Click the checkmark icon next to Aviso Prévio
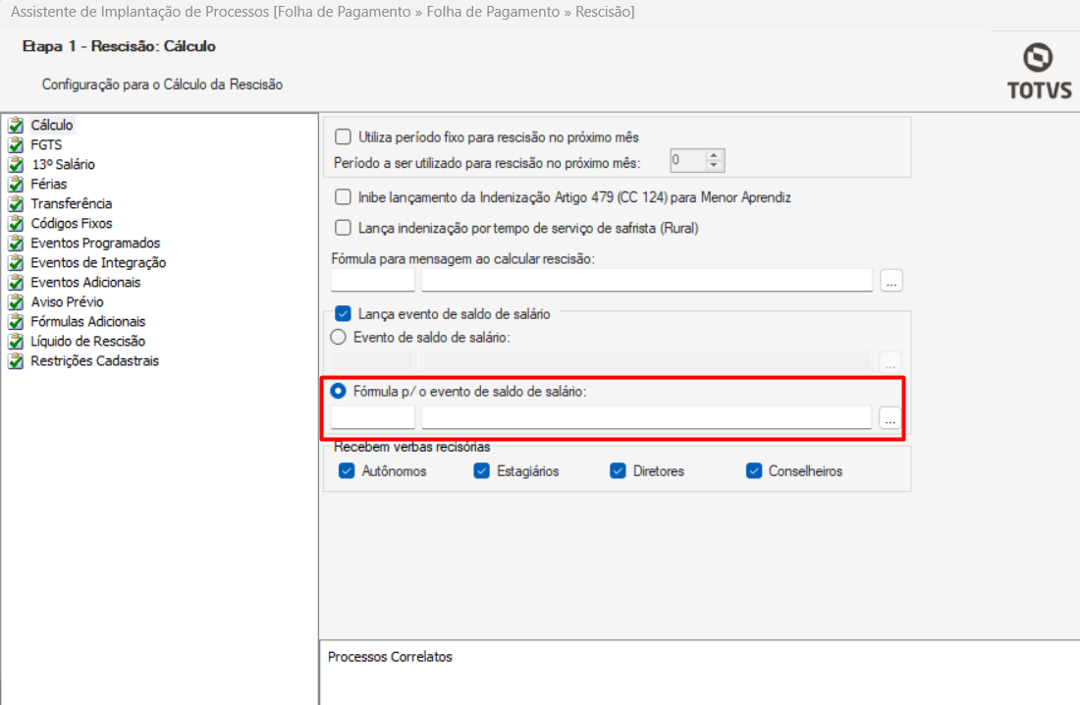Image resolution: width=1080 pixels, height=705 pixels. (16, 302)
